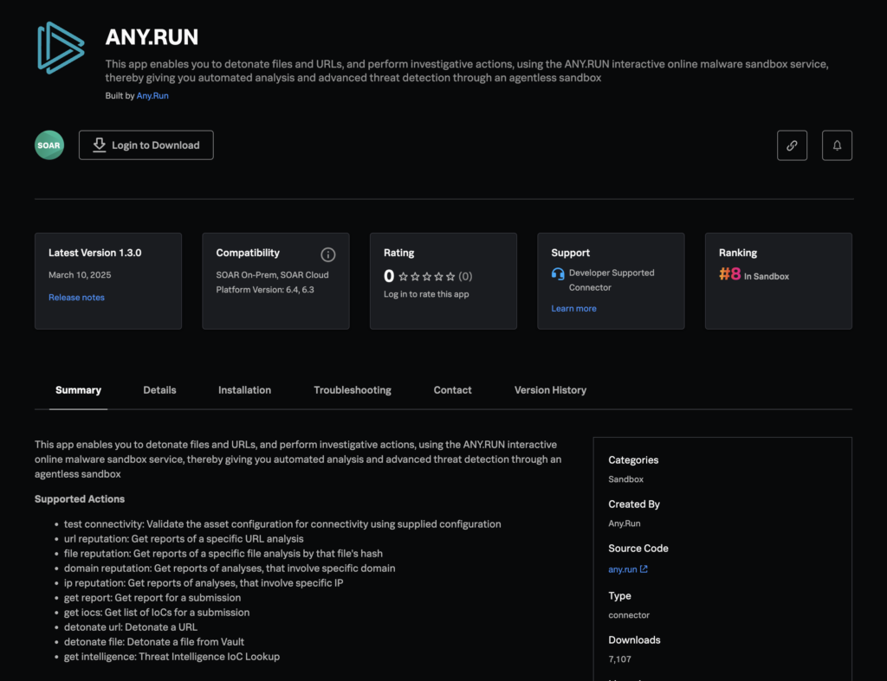Switch to the Contact tab
Viewport: 887px width, 681px height.
[452, 390]
